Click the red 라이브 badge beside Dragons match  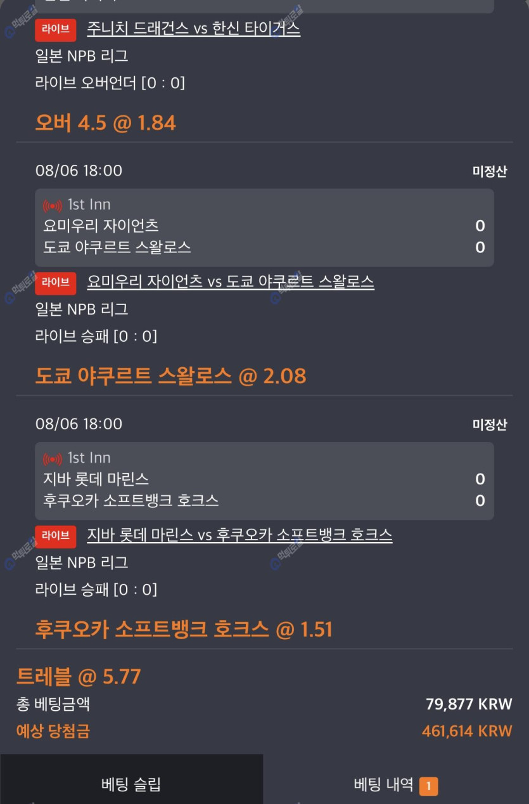pos(56,30)
